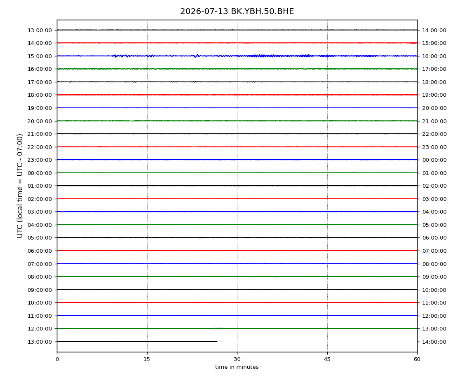Viewport: 474px width, 391px height.
Task: Click the red 14:00:00 trace end burst
Action: (413, 43)
